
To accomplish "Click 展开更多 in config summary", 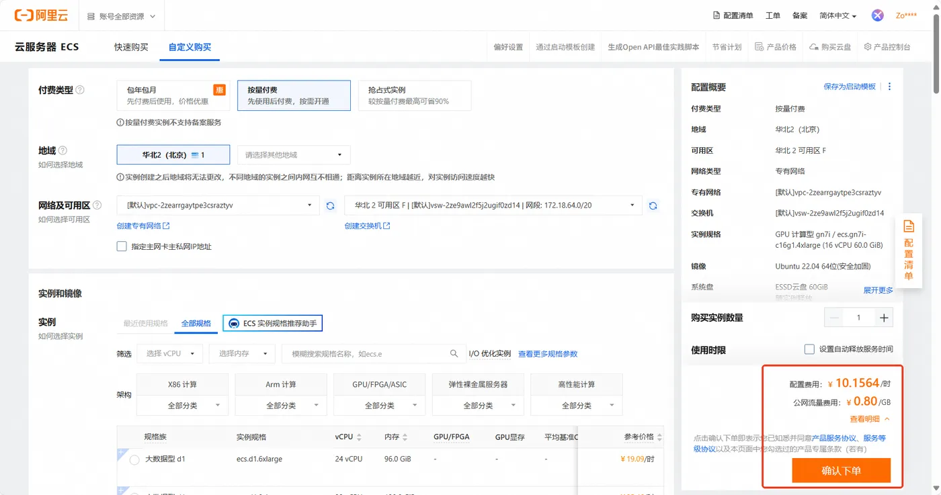I will pyautogui.click(x=878, y=290).
